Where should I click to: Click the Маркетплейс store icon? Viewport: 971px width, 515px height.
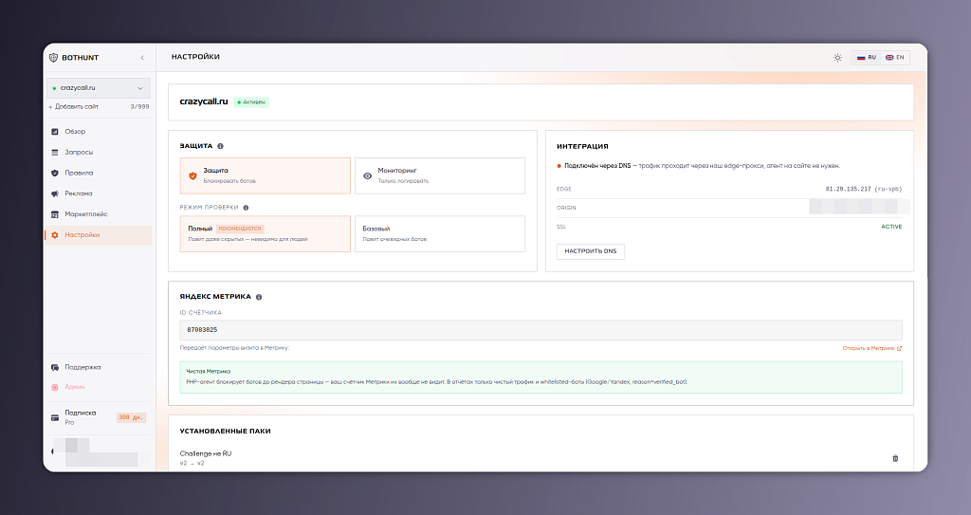[x=54, y=214]
